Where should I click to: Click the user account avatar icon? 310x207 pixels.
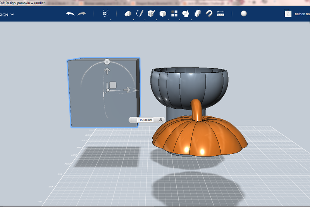(x=288, y=14)
